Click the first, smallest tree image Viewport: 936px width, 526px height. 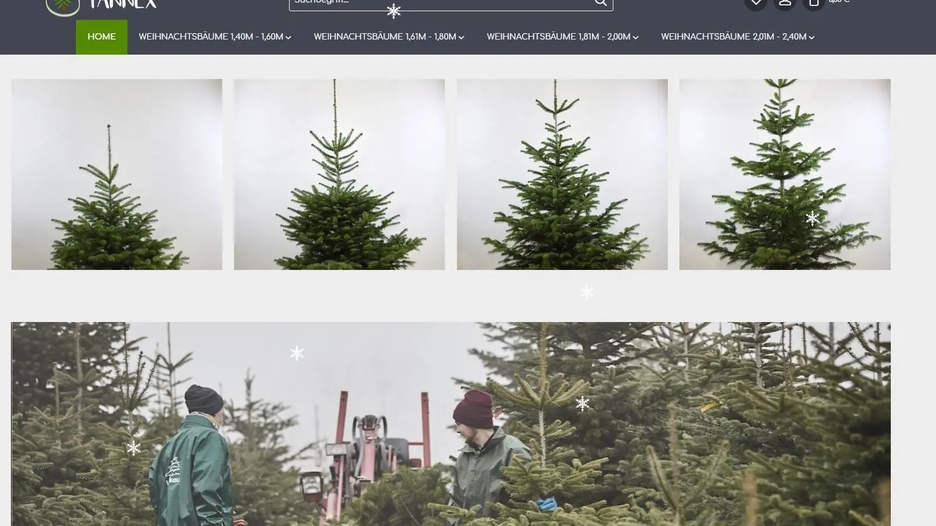pyautogui.click(x=117, y=174)
